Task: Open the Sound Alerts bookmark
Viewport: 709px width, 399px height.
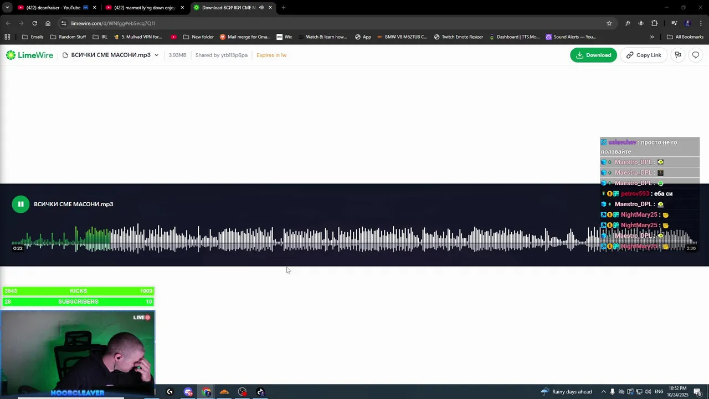Action: click(571, 37)
